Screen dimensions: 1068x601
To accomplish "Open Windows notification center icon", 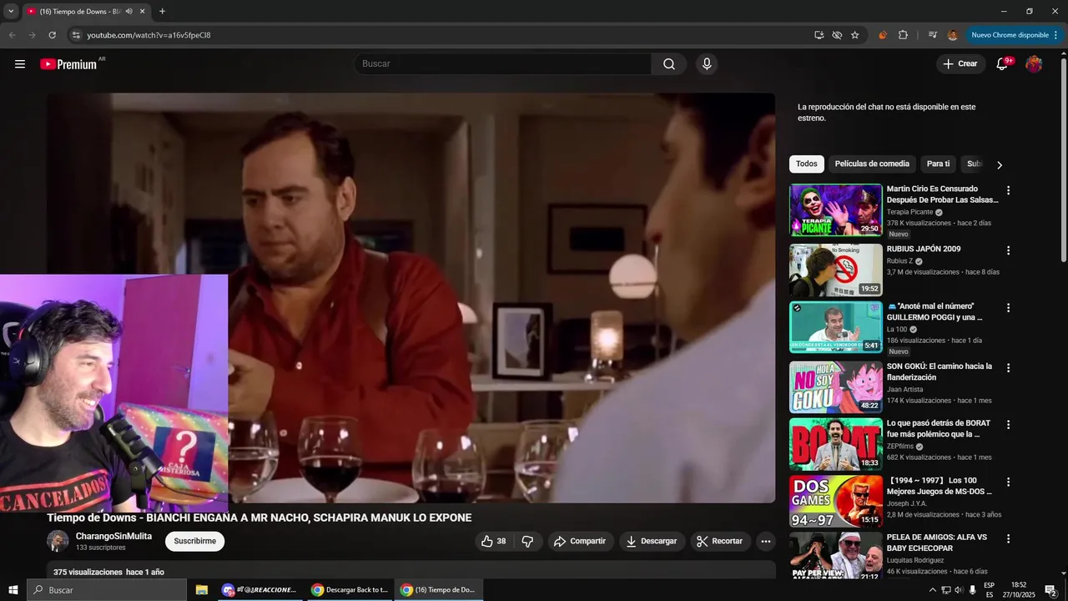I will point(1050,590).
